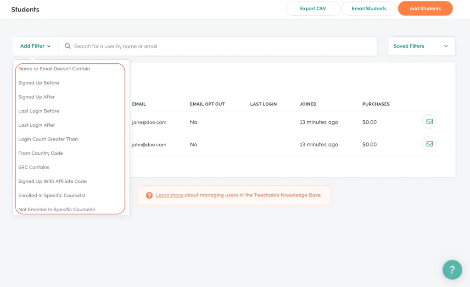Click the orange question icon in banner

click(149, 195)
